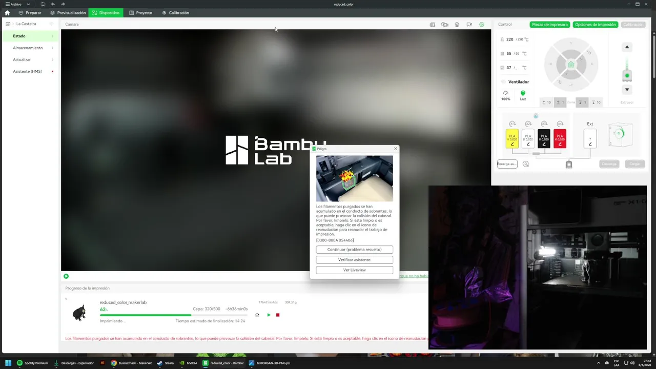Viewport: 656px width, 369px height.
Task: Open Spotify Premium in the taskbar
Action: (x=32, y=363)
